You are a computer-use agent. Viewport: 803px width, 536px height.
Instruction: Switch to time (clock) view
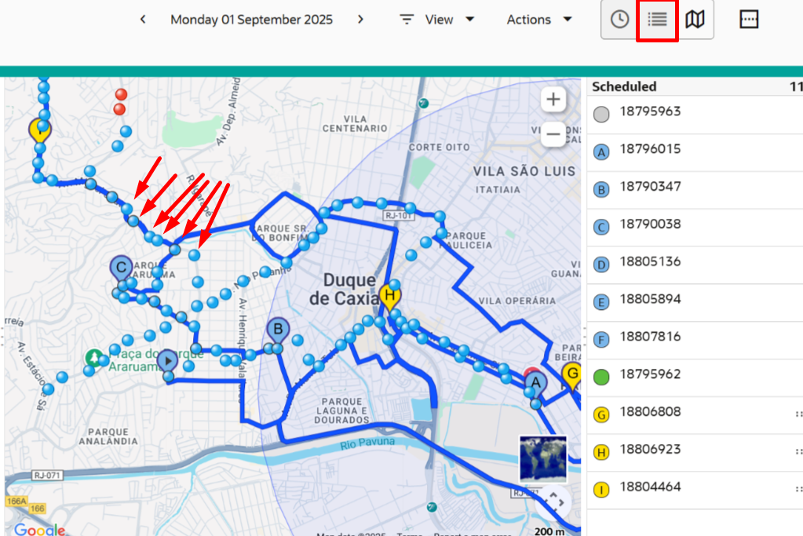point(619,20)
